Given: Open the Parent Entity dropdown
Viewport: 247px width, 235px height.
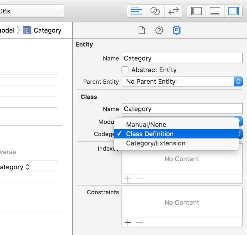Looking at the screenshot, I should click(182, 81).
